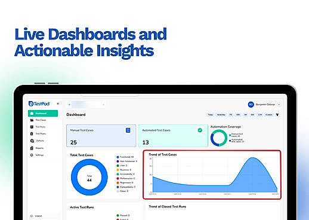Choose the Custom date range
309x220 pixels.
(x=269, y=115)
